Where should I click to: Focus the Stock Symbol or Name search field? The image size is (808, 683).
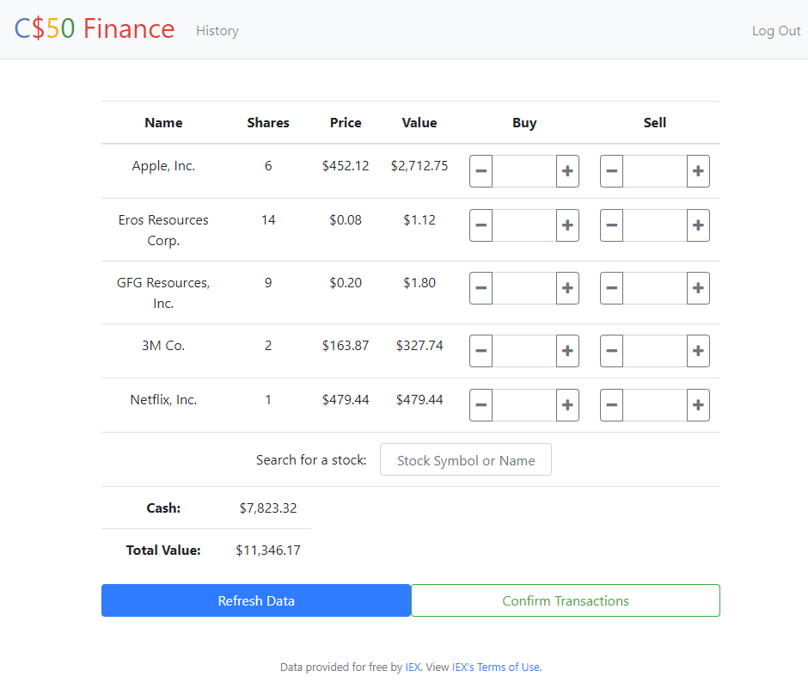(465, 460)
